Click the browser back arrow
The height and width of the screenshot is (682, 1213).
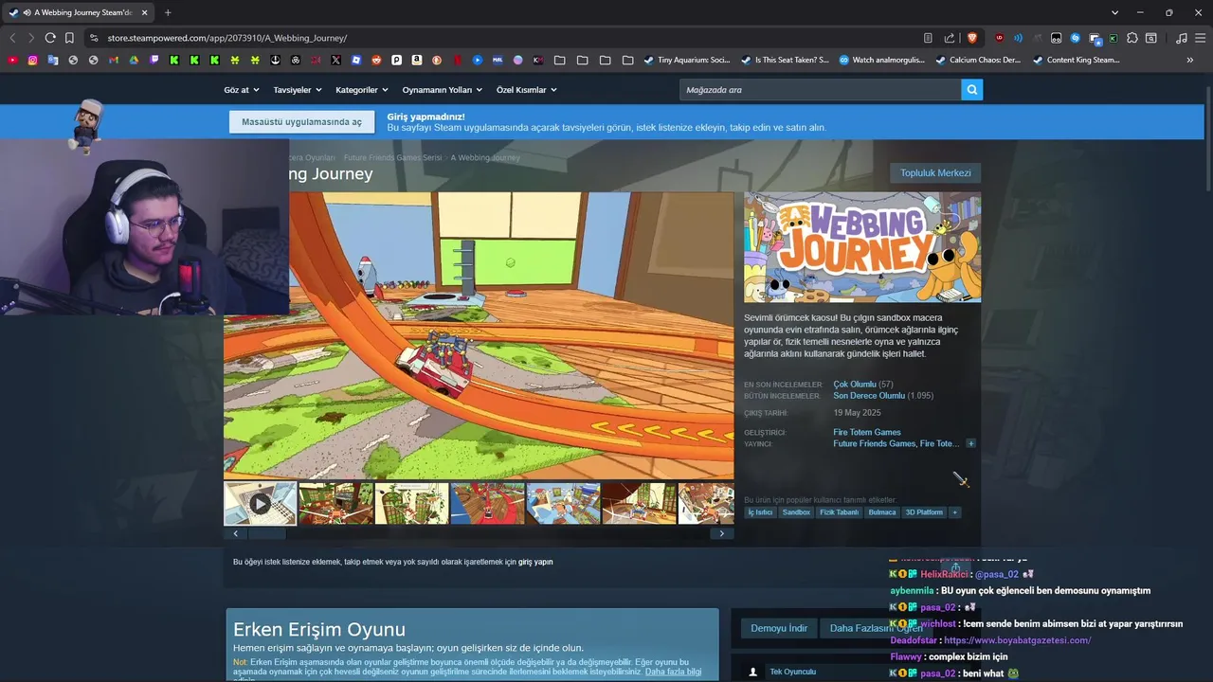pyautogui.click(x=12, y=38)
